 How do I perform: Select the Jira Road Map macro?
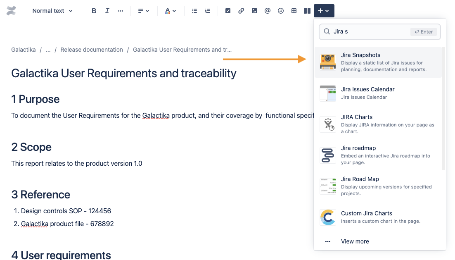(378, 186)
